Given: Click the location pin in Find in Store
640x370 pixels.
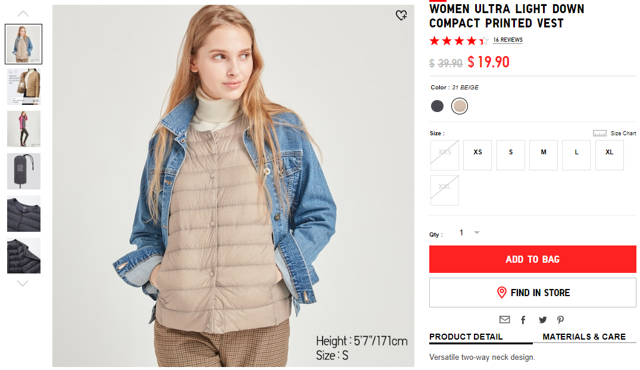Looking at the screenshot, I should [x=502, y=293].
